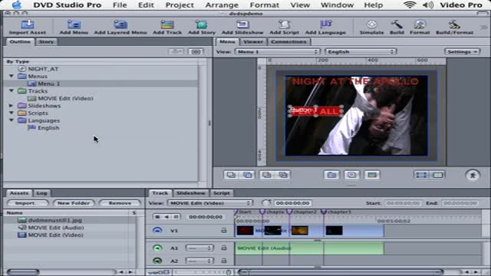Click the New Folder button
Image resolution: width=491 pixels, height=276 pixels.
point(74,203)
